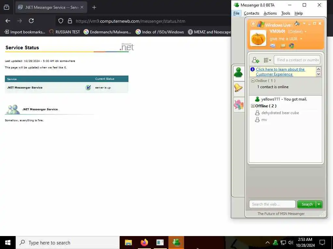Open the 'Import bookmarks...' bookmark
This screenshot has width=333, height=249.
[25, 32]
